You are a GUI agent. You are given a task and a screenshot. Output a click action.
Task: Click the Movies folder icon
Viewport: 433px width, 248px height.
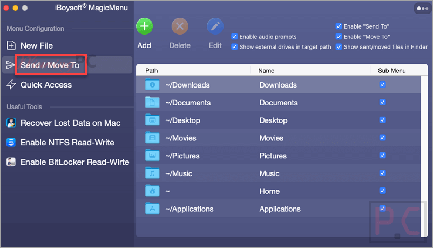(152, 138)
